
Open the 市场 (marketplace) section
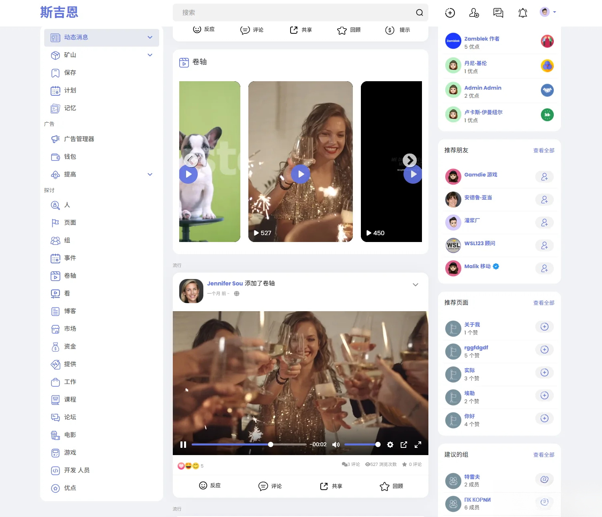click(69, 328)
